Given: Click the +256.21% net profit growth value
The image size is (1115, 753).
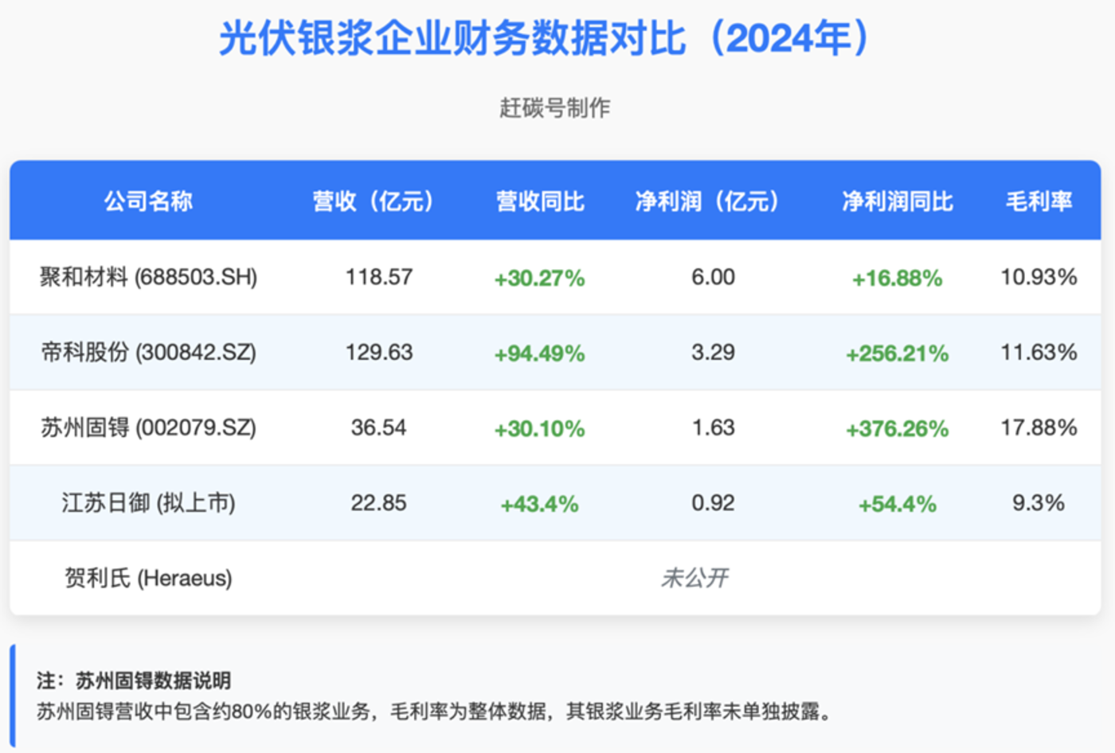Looking at the screenshot, I should pyautogui.click(x=898, y=353).
